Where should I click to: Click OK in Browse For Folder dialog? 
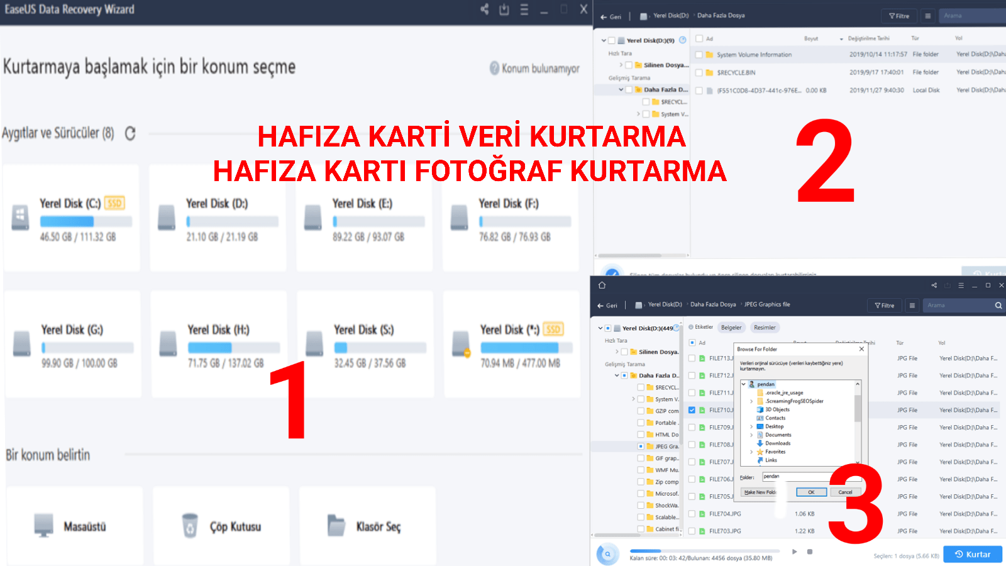click(x=811, y=492)
